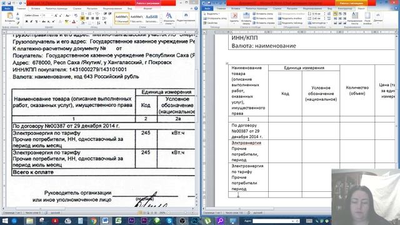Click Направление текста icon in right window
The height and width of the screenshot is (225, 400).
355,18
